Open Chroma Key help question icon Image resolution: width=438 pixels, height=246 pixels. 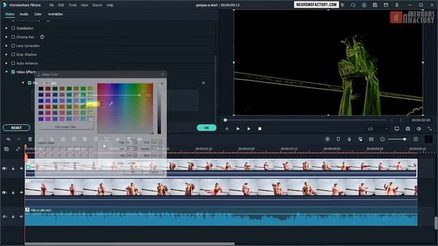42,37
